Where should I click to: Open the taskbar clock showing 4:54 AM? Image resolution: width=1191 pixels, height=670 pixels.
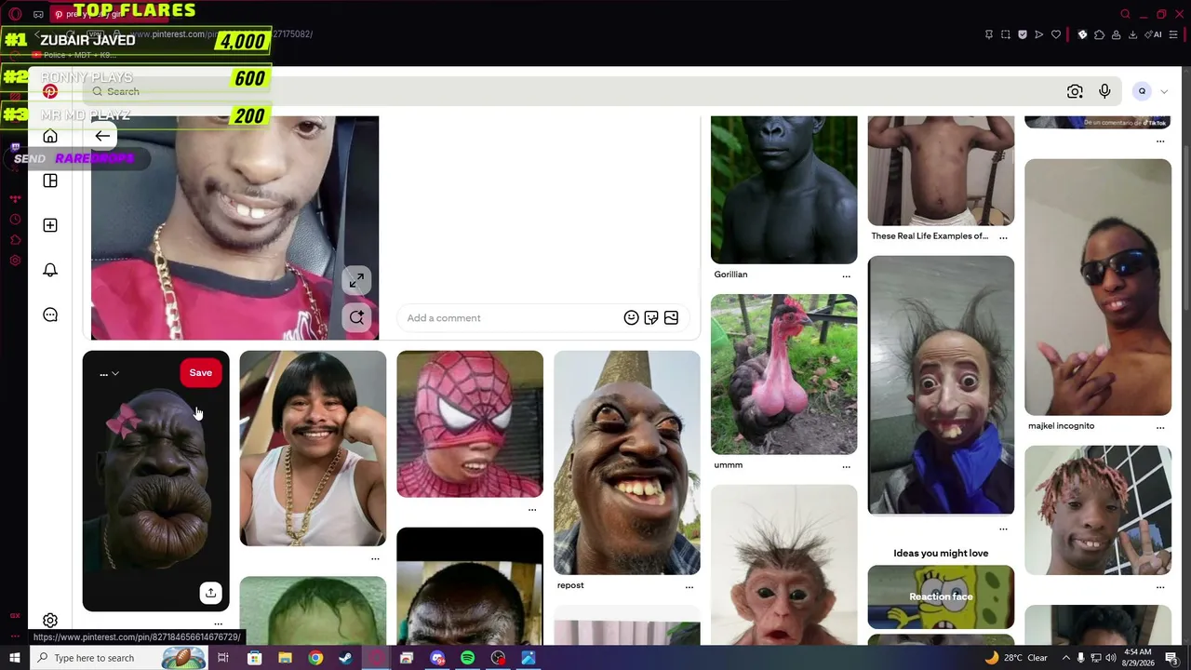point(1137,658)
